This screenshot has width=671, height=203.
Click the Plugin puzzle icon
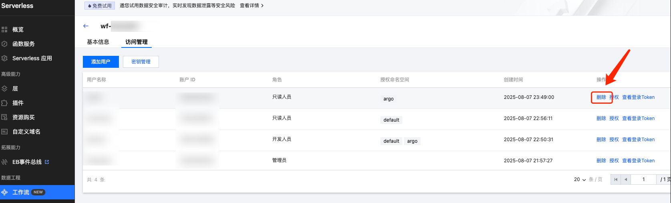pos(4,103)
